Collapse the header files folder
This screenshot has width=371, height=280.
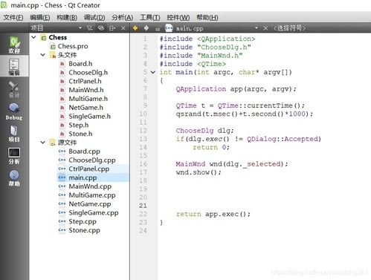(x=43, y=55)
